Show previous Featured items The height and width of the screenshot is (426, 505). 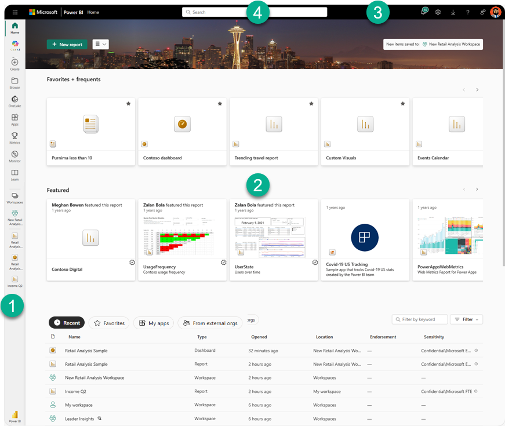click(464, 190)
